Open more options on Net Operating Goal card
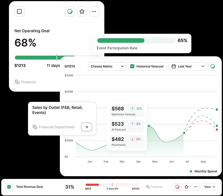Screen dimensions: 223x196 (x=94, y=11)
